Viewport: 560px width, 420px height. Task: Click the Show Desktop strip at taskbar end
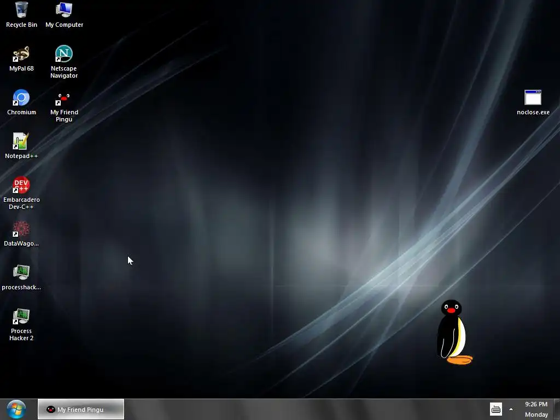pos(557,409)
